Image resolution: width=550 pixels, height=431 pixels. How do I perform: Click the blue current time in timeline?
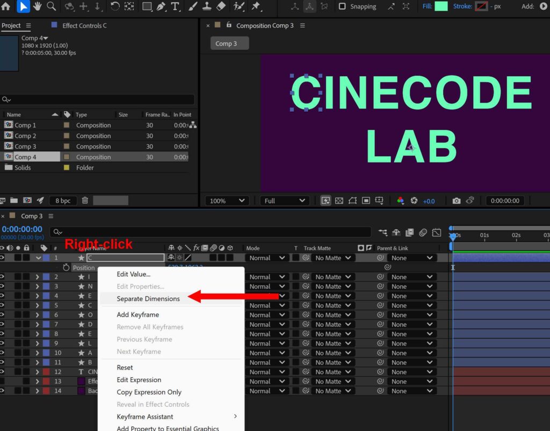(22, 229)
